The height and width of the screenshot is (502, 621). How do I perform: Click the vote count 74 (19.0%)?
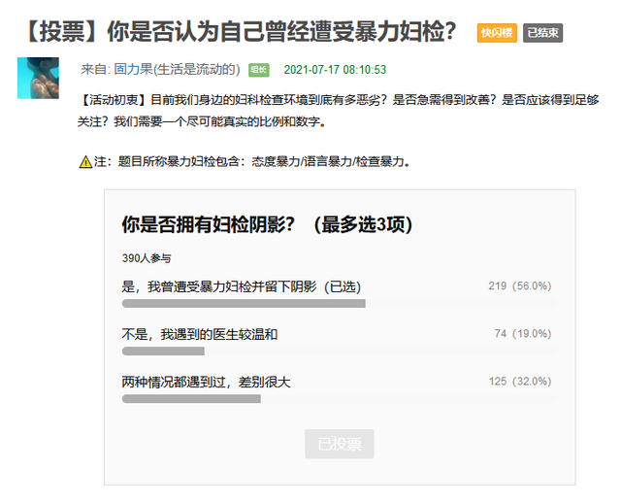click(523, 334)
